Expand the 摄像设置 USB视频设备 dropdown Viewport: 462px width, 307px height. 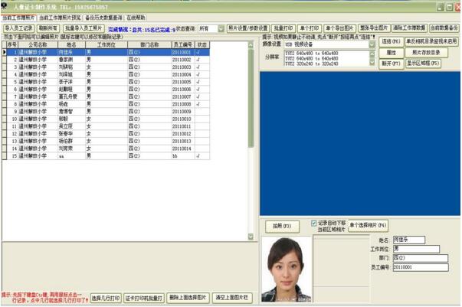(372, 44)
